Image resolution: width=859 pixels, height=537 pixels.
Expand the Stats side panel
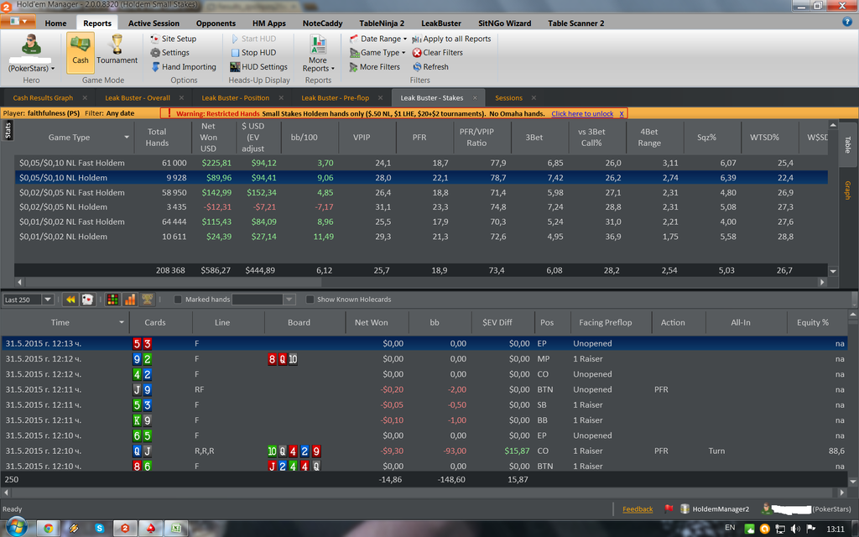8,130
